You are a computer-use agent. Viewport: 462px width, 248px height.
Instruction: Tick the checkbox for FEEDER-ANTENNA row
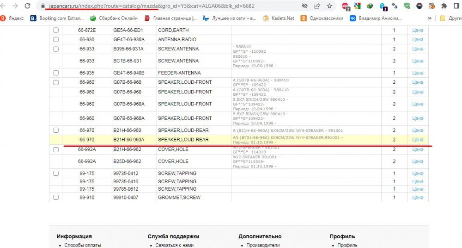coord(56,73)
